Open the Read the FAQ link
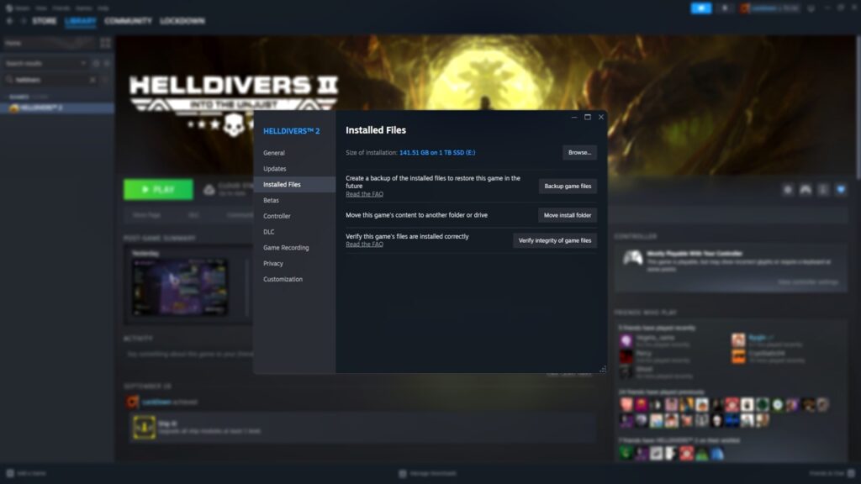This screenshot has width=861, height=484. pyautogui.click(x=365, y=193)
